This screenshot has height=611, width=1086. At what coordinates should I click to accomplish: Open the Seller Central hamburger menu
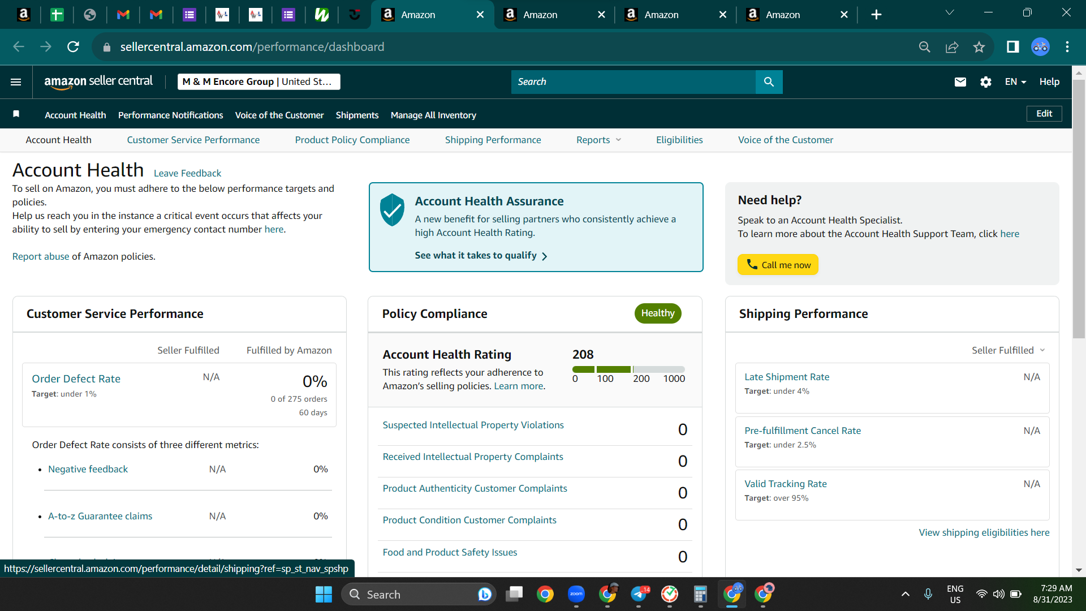point(16,82)
